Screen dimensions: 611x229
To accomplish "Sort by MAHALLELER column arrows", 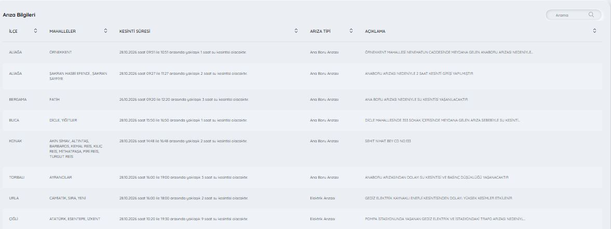I will pos(105,31).
